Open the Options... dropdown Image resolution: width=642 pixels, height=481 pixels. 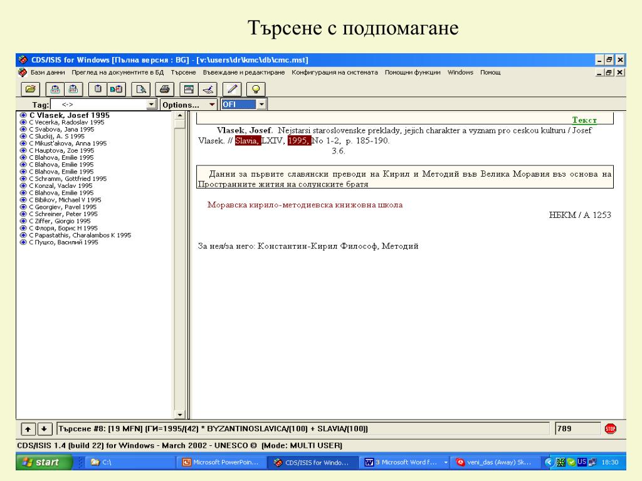tap(189, 105)
